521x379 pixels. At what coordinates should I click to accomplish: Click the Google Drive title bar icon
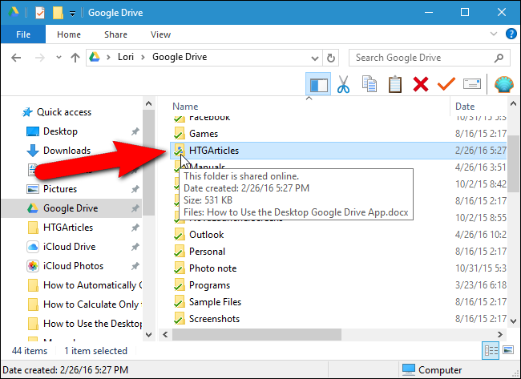[x=14, y=13]
